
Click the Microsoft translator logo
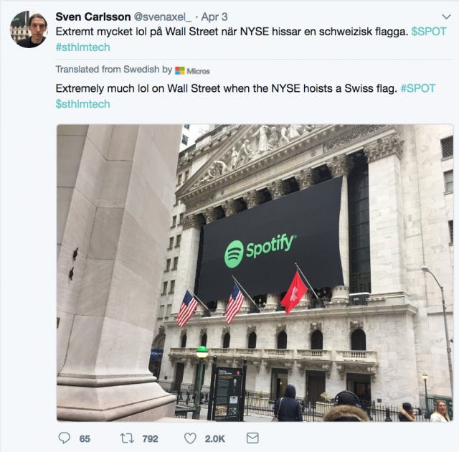(192, 70)
